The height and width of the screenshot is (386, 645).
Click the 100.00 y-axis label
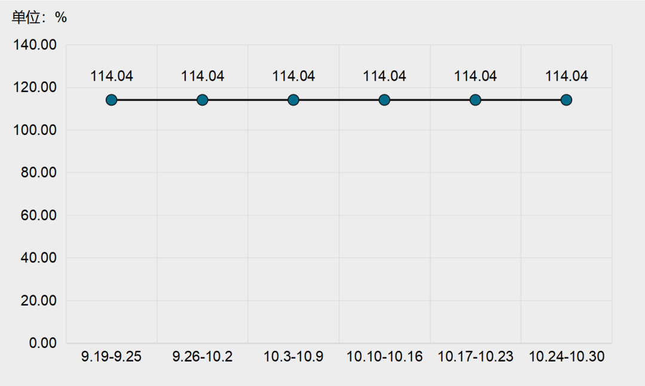pos(35,130)
